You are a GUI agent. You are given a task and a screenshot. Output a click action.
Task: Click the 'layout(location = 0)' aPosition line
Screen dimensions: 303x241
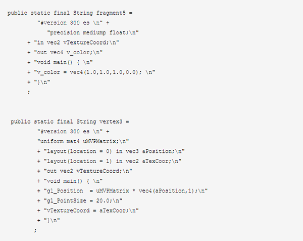tap(111, 151)
